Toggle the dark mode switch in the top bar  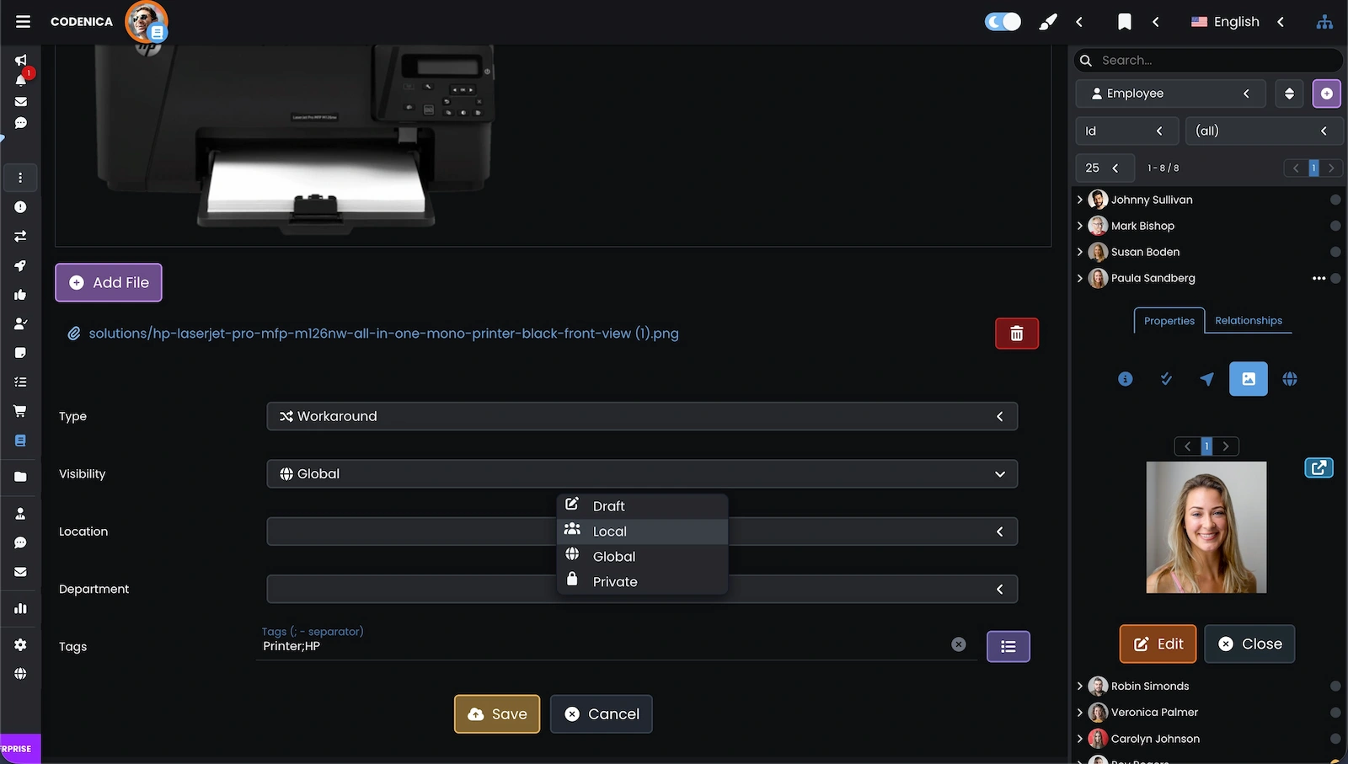(1002, 21)
